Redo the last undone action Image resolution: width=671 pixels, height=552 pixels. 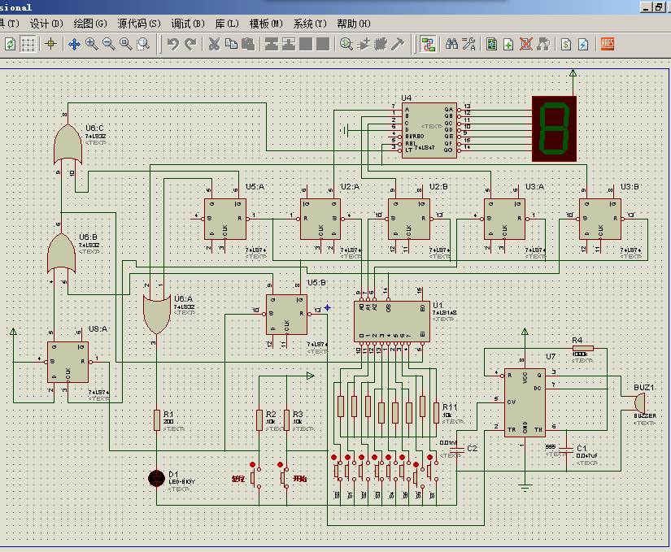pos(190,44)
